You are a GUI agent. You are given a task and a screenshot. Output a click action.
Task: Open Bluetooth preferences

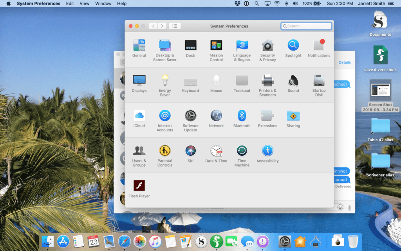point(242,118)
